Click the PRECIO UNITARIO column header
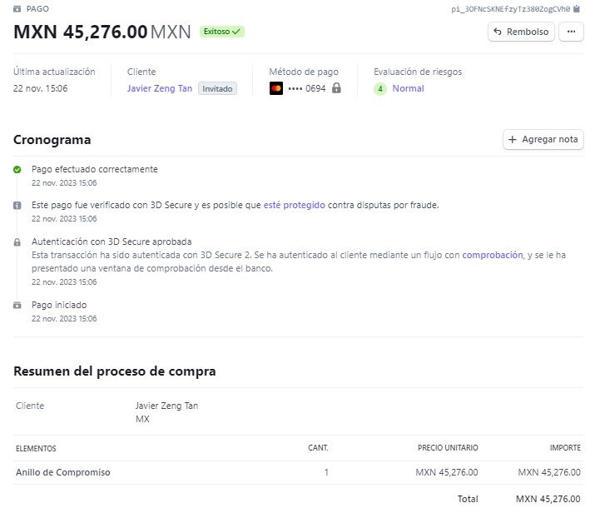 coord(448,448)
